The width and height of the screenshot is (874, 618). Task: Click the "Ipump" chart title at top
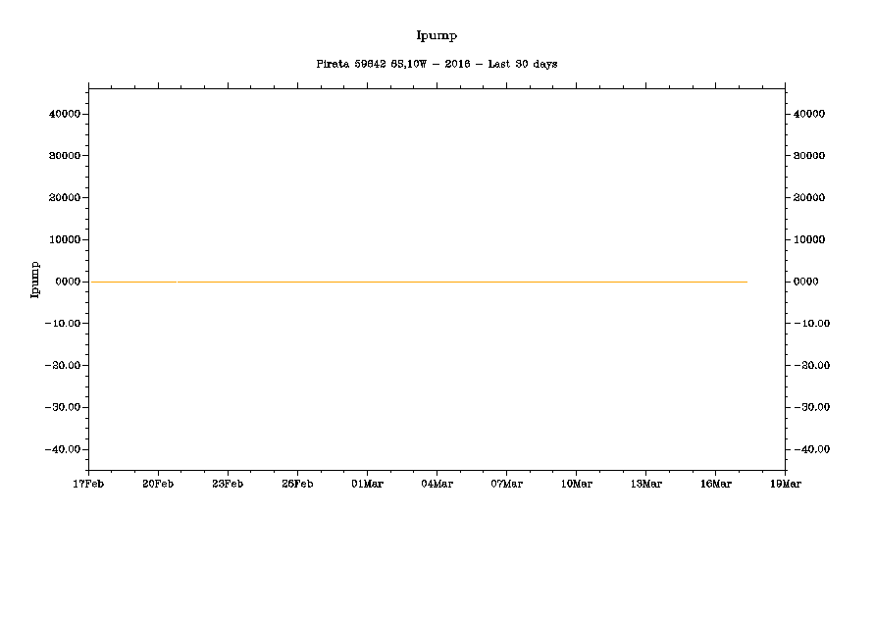coord(437,36)
